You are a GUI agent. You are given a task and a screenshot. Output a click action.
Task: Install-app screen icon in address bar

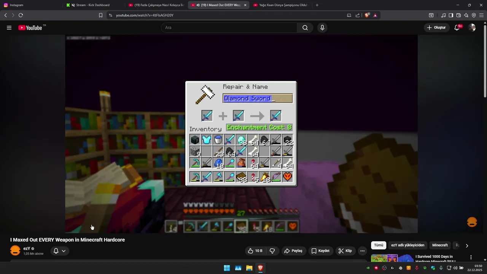(x=349, y=15)
